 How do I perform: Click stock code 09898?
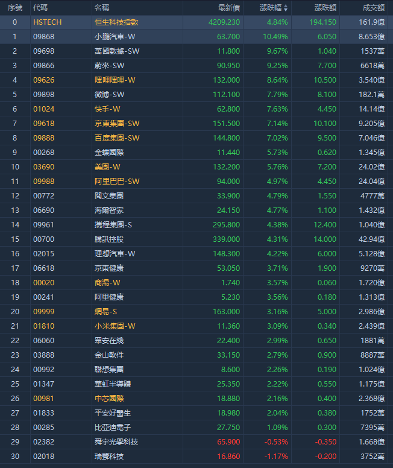44,95
